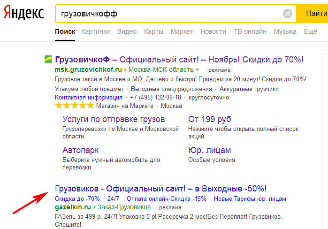Expand the Ещё menu

click(311, 31)
